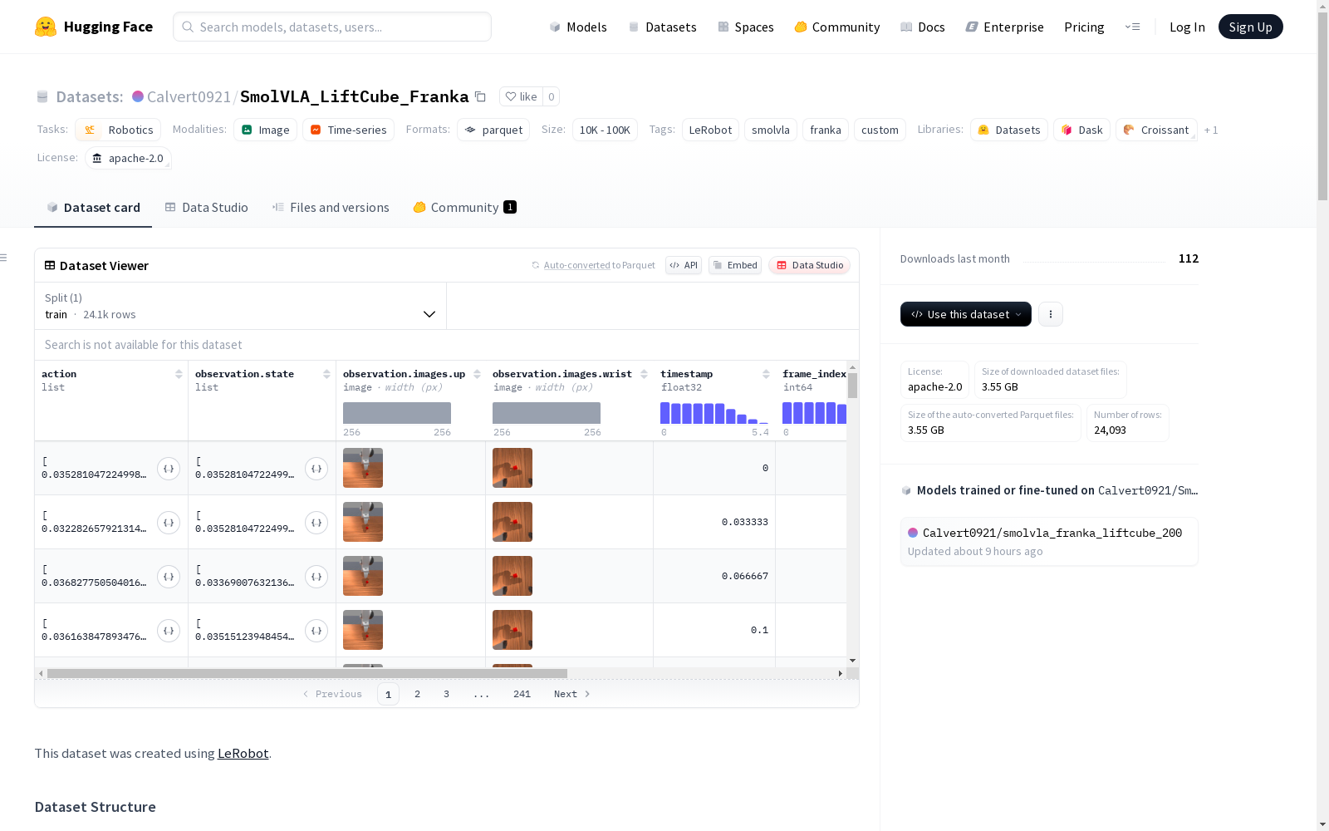1329x831 pixels.
Task: Go to the Next table page
Action: pyautogui.click(x=571, y=694)
